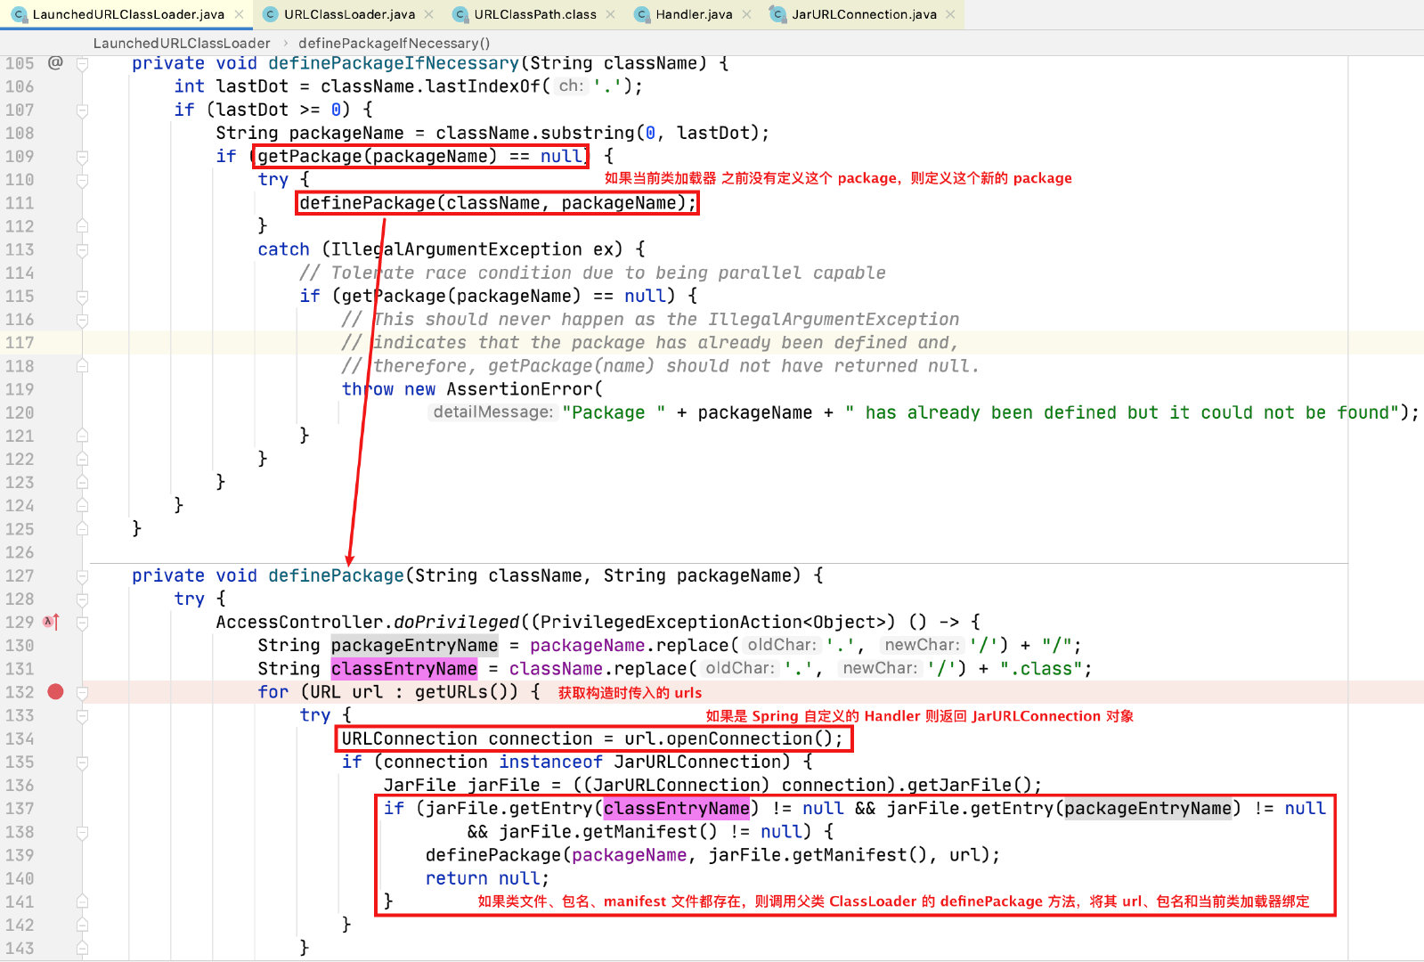Remove the red breakpoint on line 132
The width and height of the screenshot is (1424, 962).
tap(55, 691)
